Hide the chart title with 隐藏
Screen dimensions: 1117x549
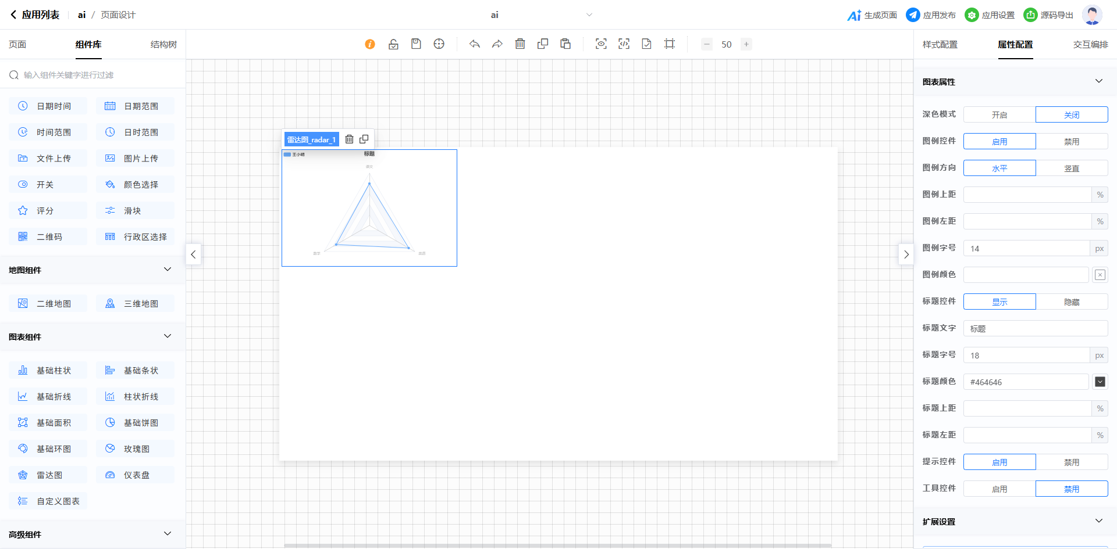[x=1071, y=302]
